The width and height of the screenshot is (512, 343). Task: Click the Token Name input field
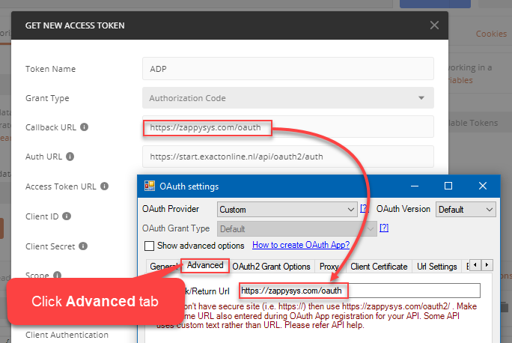(x=287, y=69)
